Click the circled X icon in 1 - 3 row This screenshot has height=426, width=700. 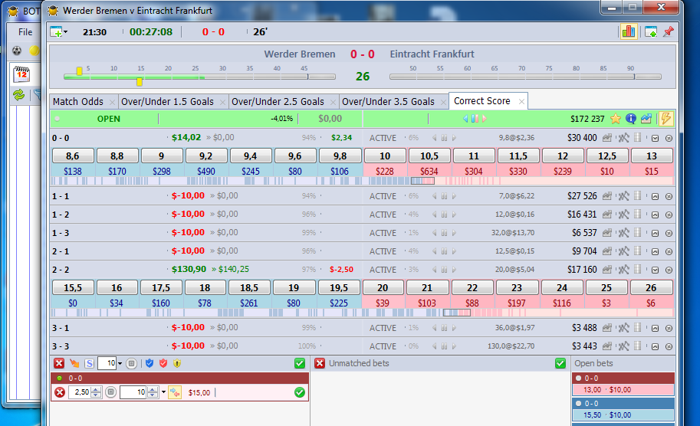click(x=669, y=233)
